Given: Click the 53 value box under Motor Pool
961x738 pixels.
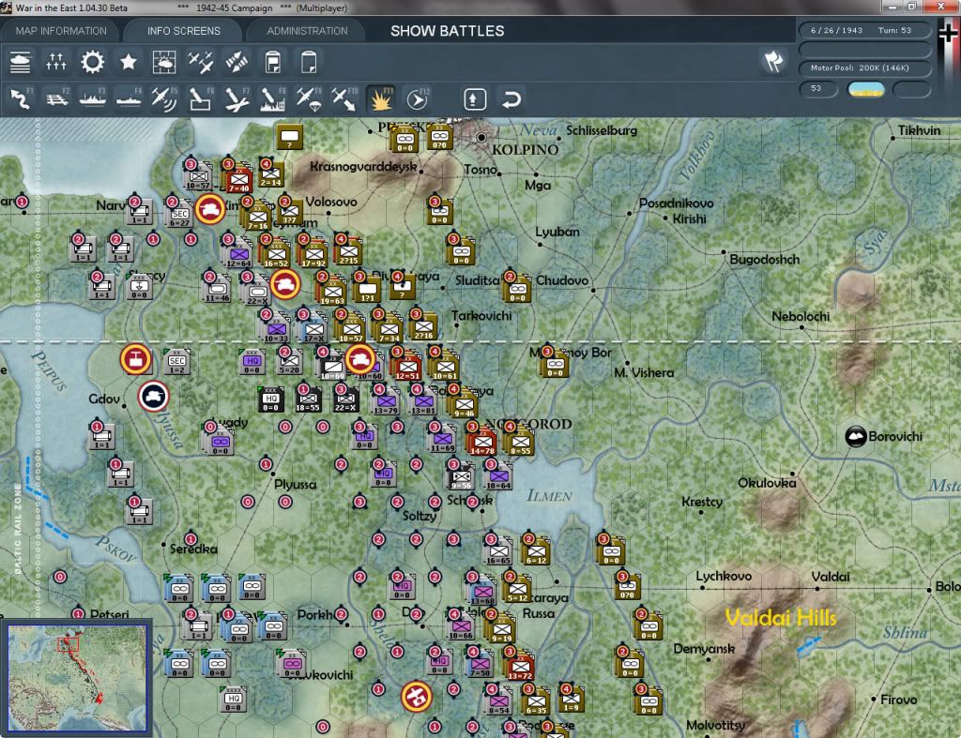Looking at the screenshot, I should (818, 89).
